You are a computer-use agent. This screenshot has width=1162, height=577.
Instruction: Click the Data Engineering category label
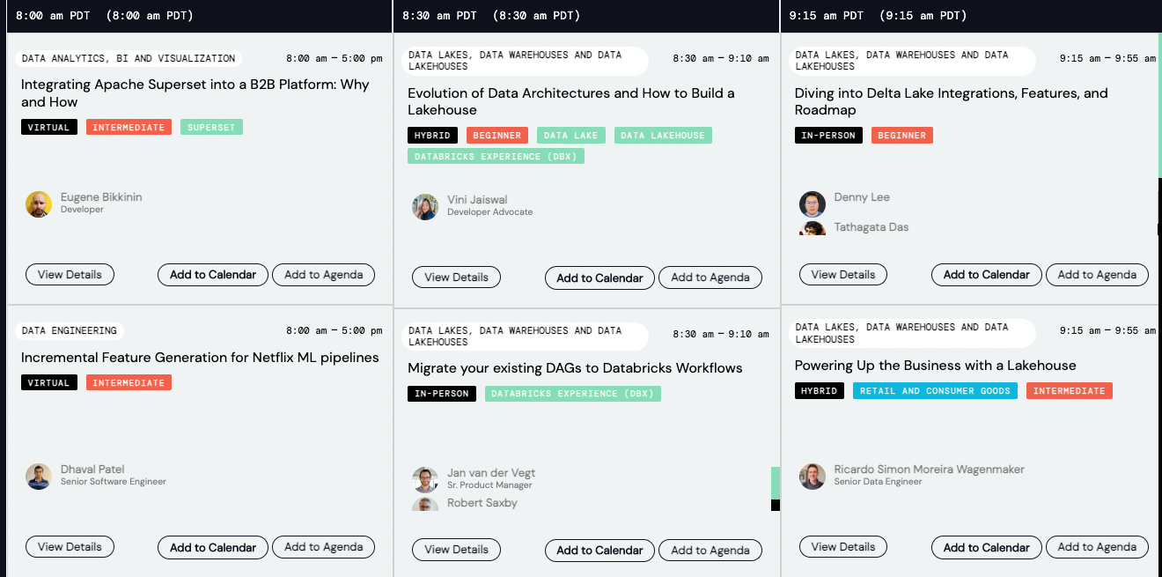pyautogui.click(x=70, y=331)
